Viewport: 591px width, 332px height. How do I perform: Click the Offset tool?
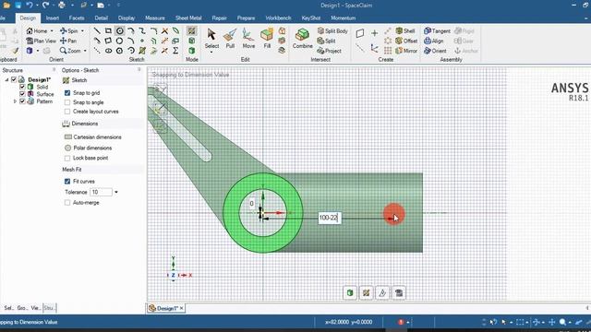click(406, 41)
